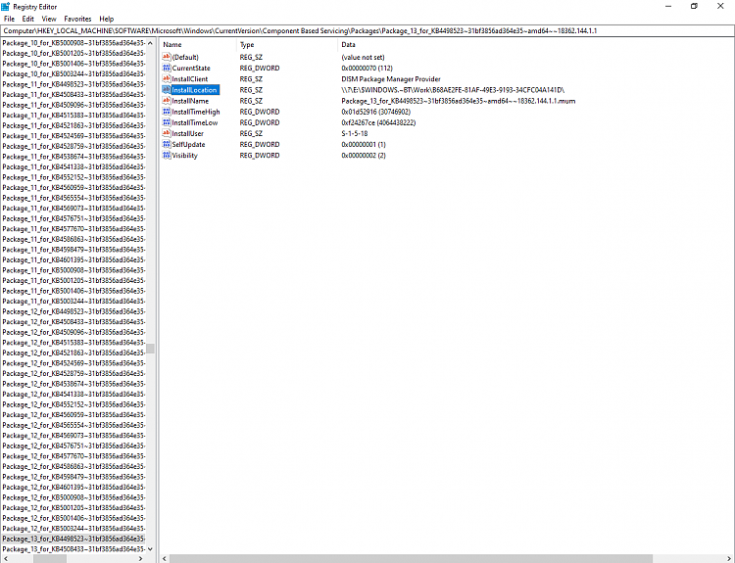Click the Registry Editor app icon in title bar
The height and width of the screenshot is (563, 735).
[x=6, y=7]
